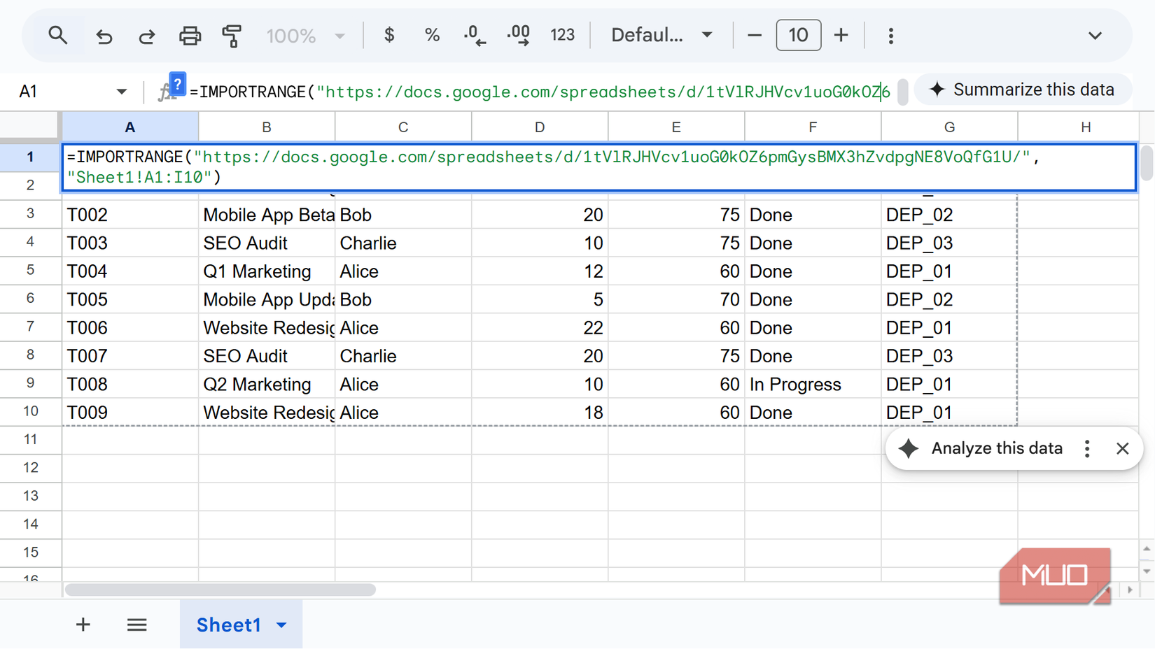This screenshot has width=1155, height=649.
Task: Open the Default font dropdown
Action: (x=661, y=35)
